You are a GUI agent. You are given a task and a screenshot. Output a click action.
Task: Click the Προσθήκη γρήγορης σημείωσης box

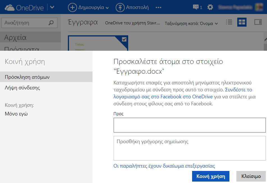190,148
